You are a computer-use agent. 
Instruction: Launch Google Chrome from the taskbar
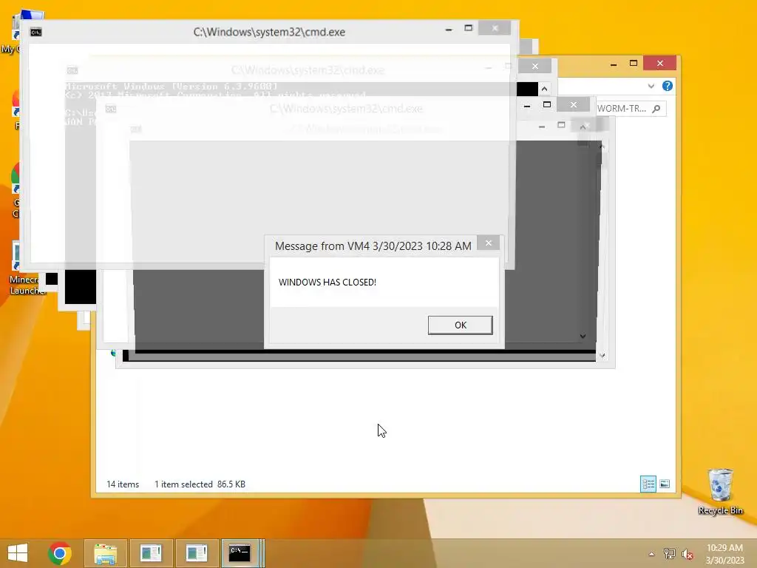(60, 553)
